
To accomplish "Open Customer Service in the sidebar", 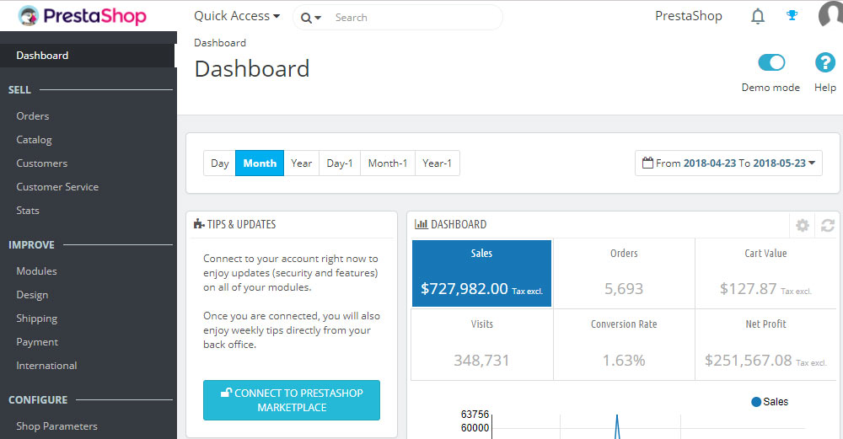I will (x=57, y=187).
